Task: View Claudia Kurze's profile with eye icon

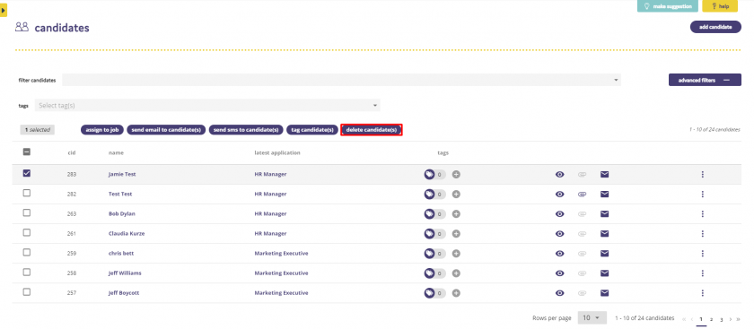Action: [x=560, y=233]
